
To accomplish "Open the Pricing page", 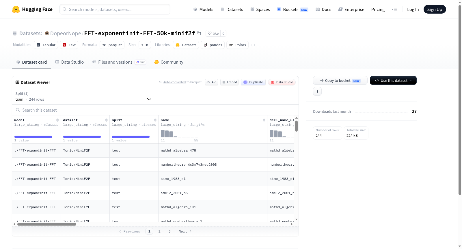I will 378,9.
